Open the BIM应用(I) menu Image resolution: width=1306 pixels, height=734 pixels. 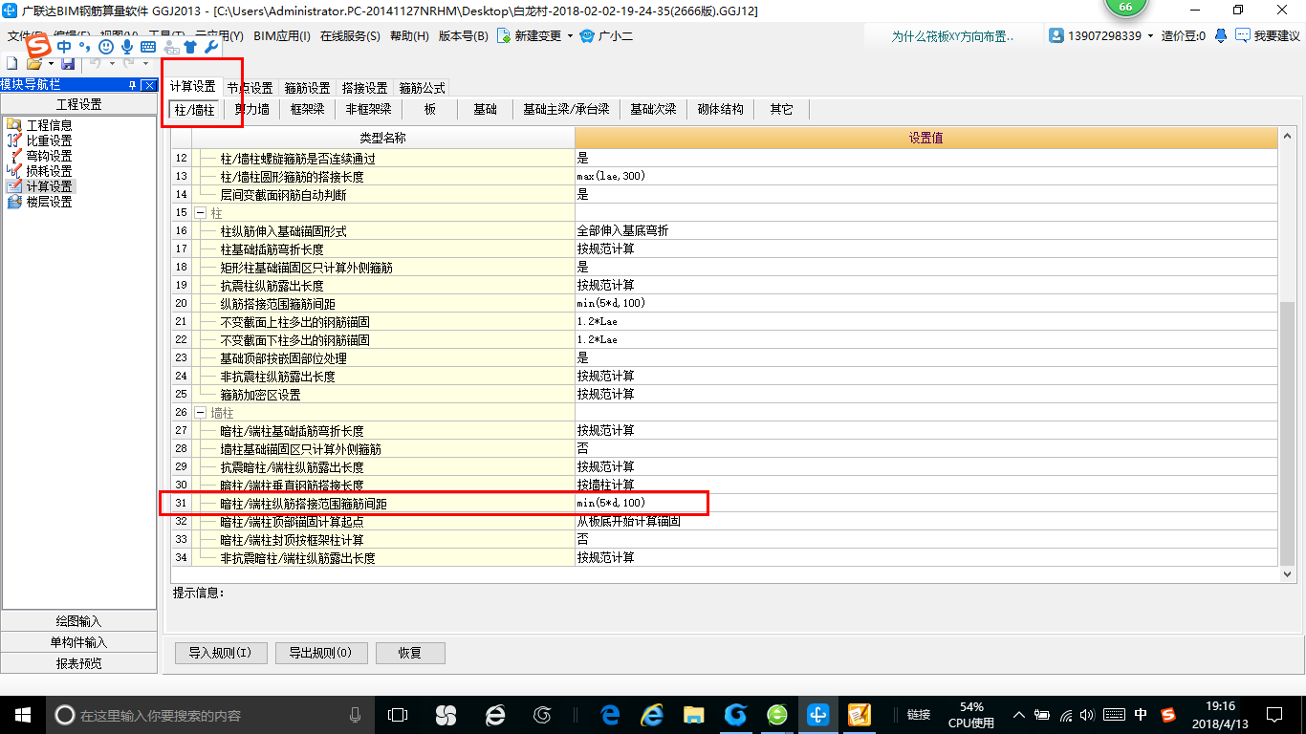pyautogui.click(x=282, y=35)
